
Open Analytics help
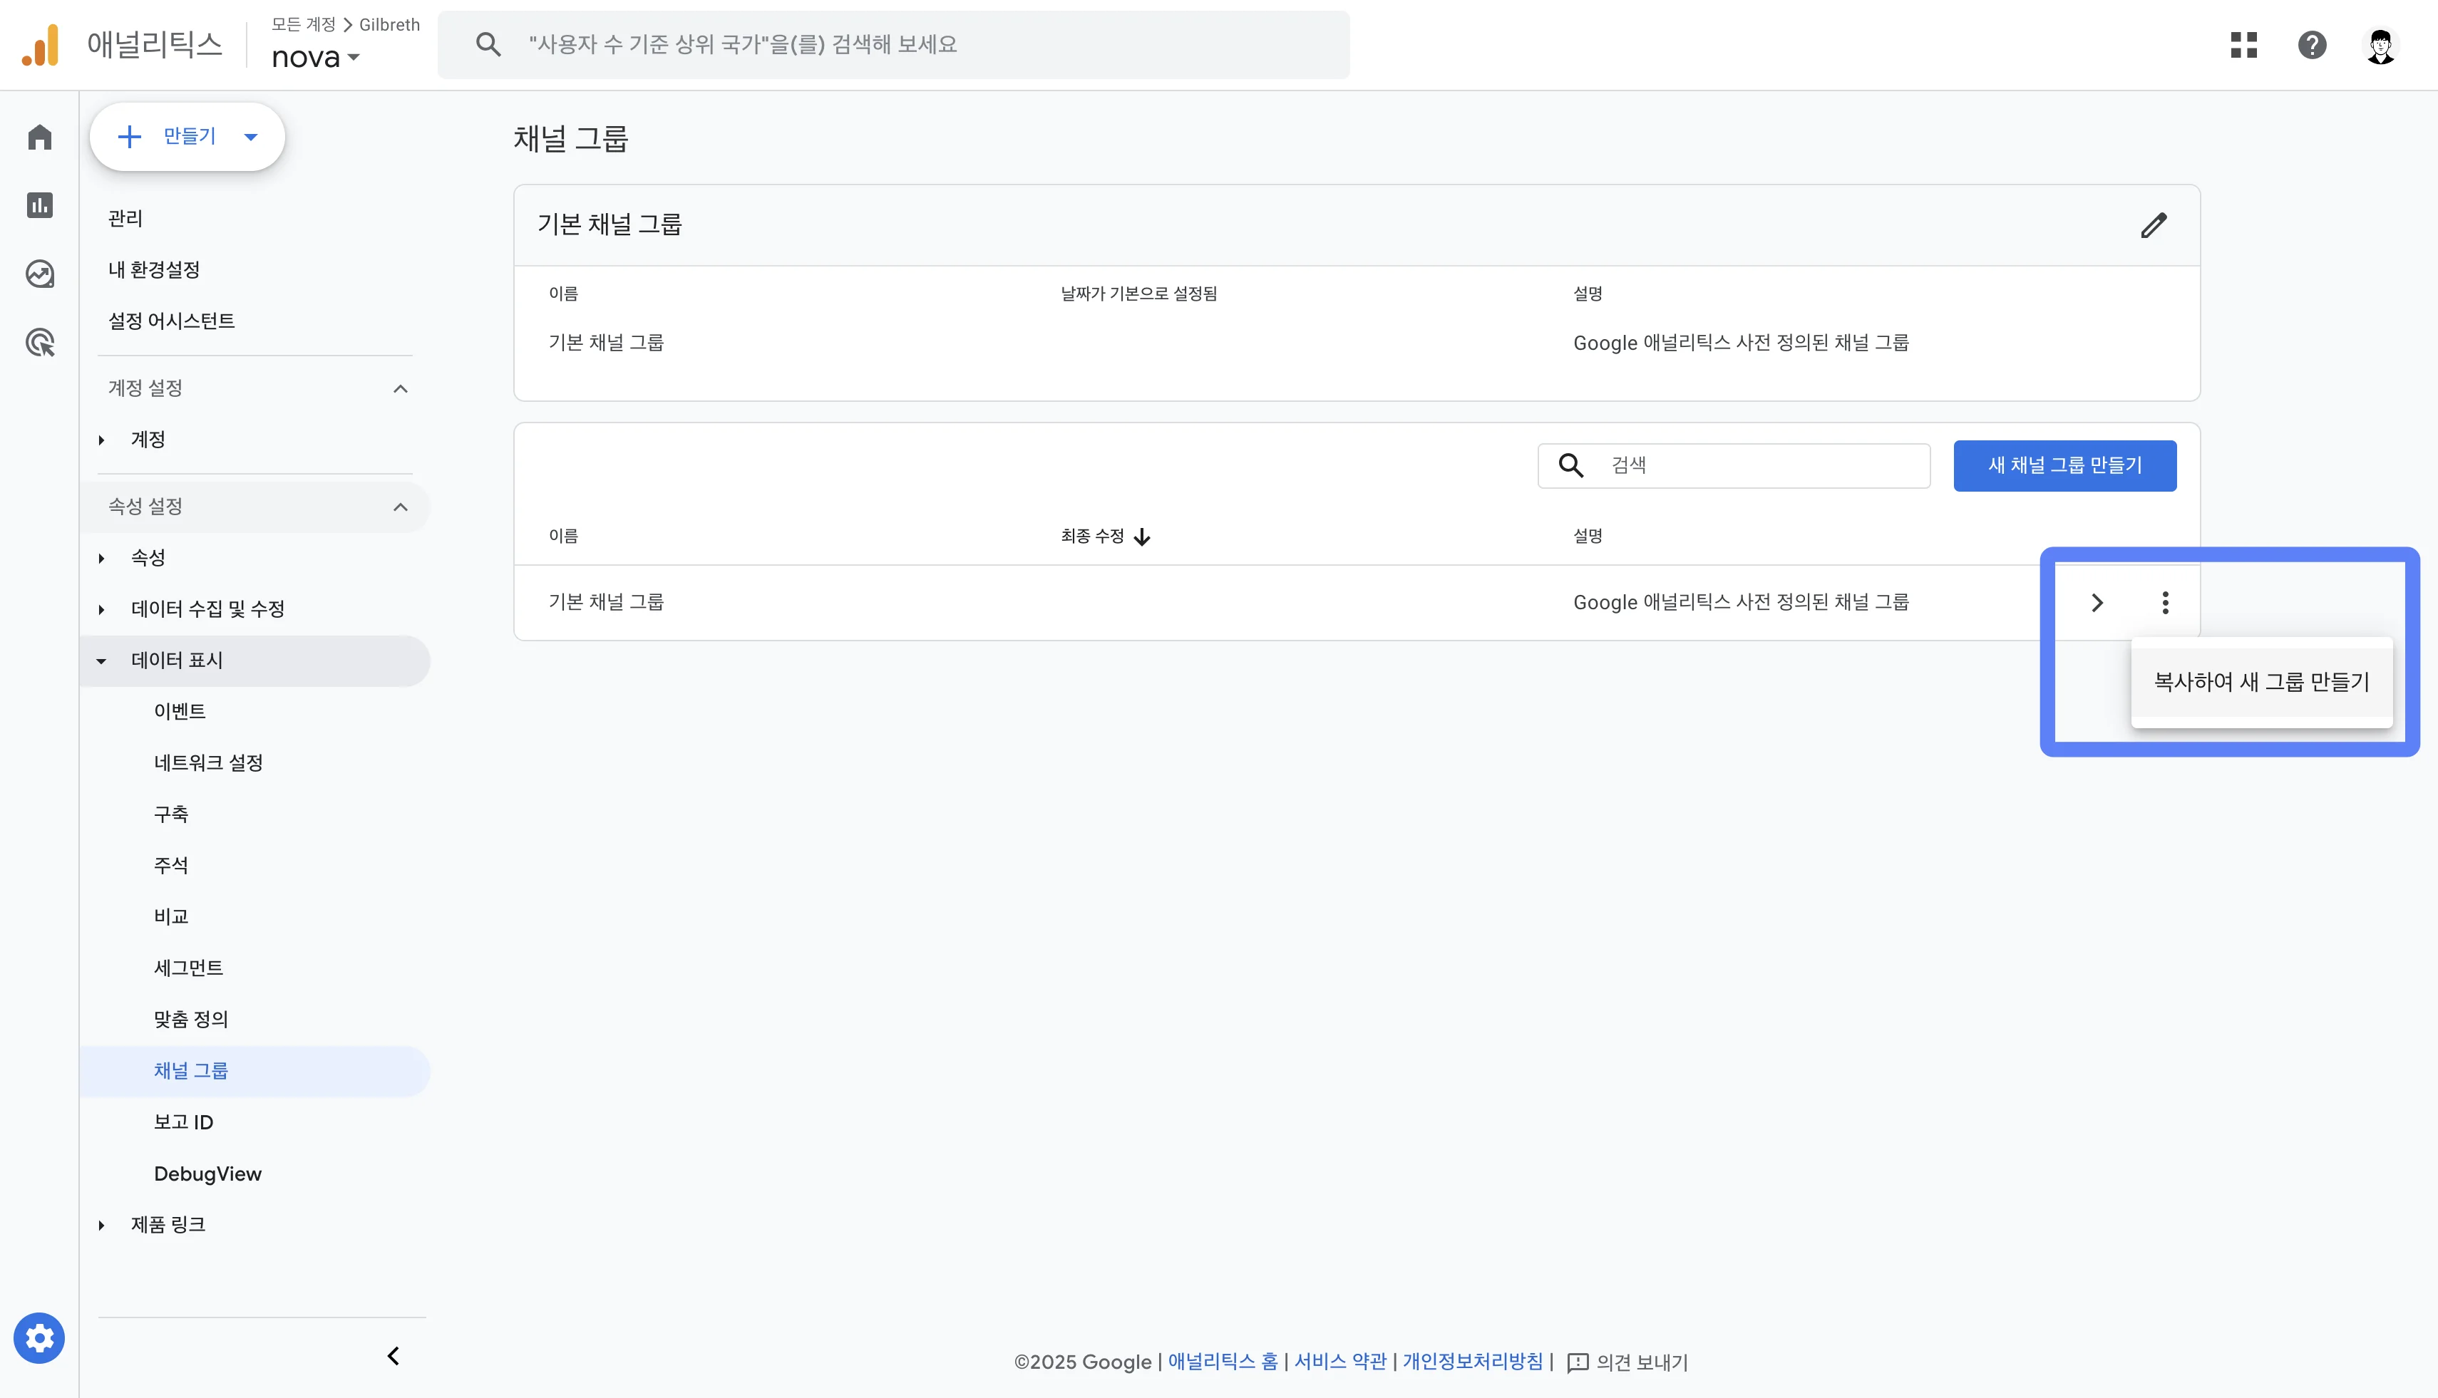(2312, 44)
